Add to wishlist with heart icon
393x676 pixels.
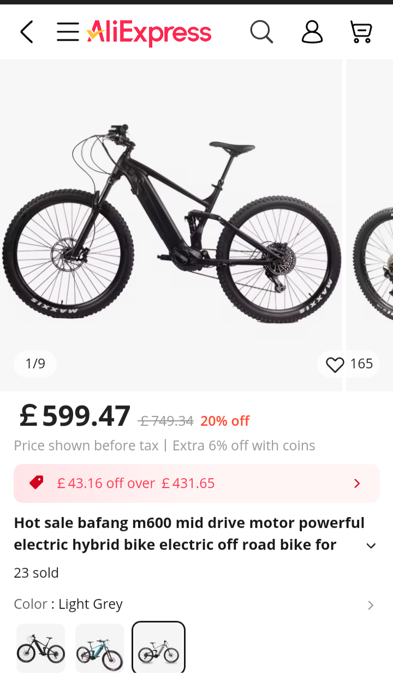click(335, 365)
